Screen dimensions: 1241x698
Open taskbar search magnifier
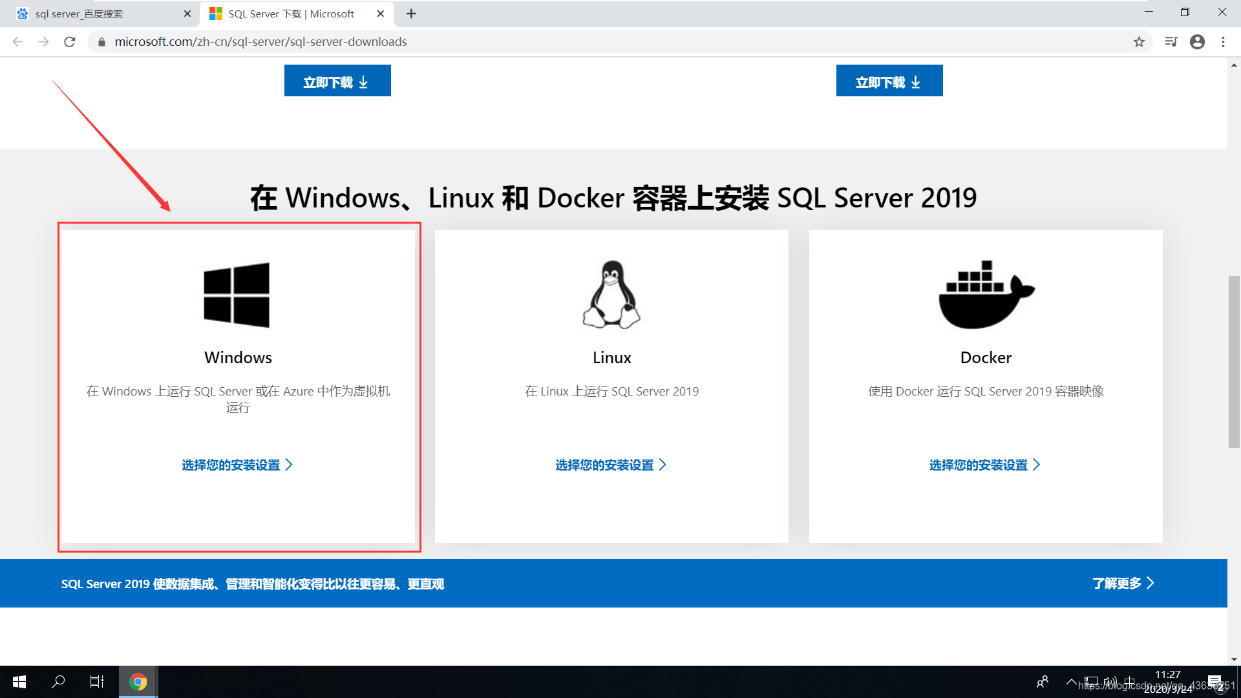point(58,682)
